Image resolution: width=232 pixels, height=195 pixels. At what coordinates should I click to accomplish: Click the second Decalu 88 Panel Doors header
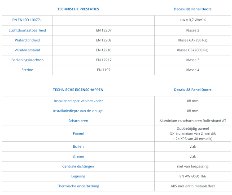click(x=193, y=90)
